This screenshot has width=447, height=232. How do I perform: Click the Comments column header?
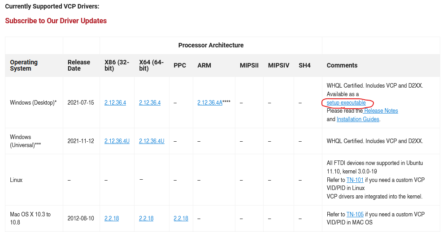click(342, 65)
